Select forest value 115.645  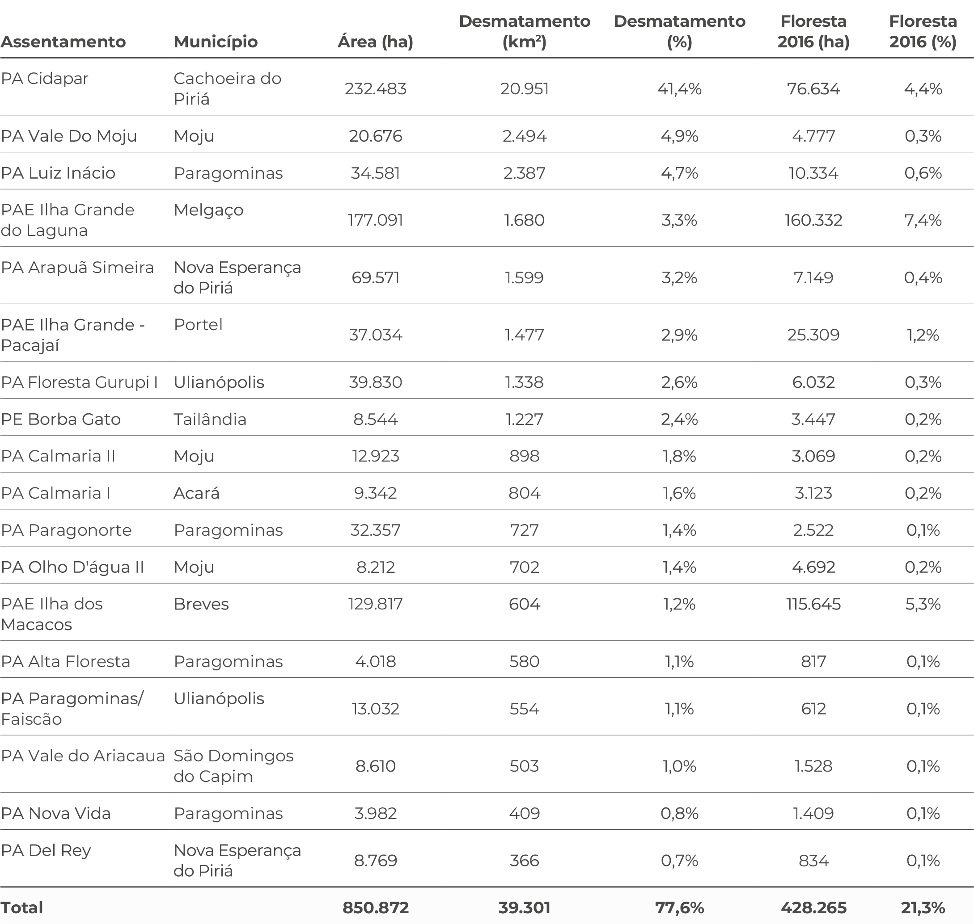point(813,605)
